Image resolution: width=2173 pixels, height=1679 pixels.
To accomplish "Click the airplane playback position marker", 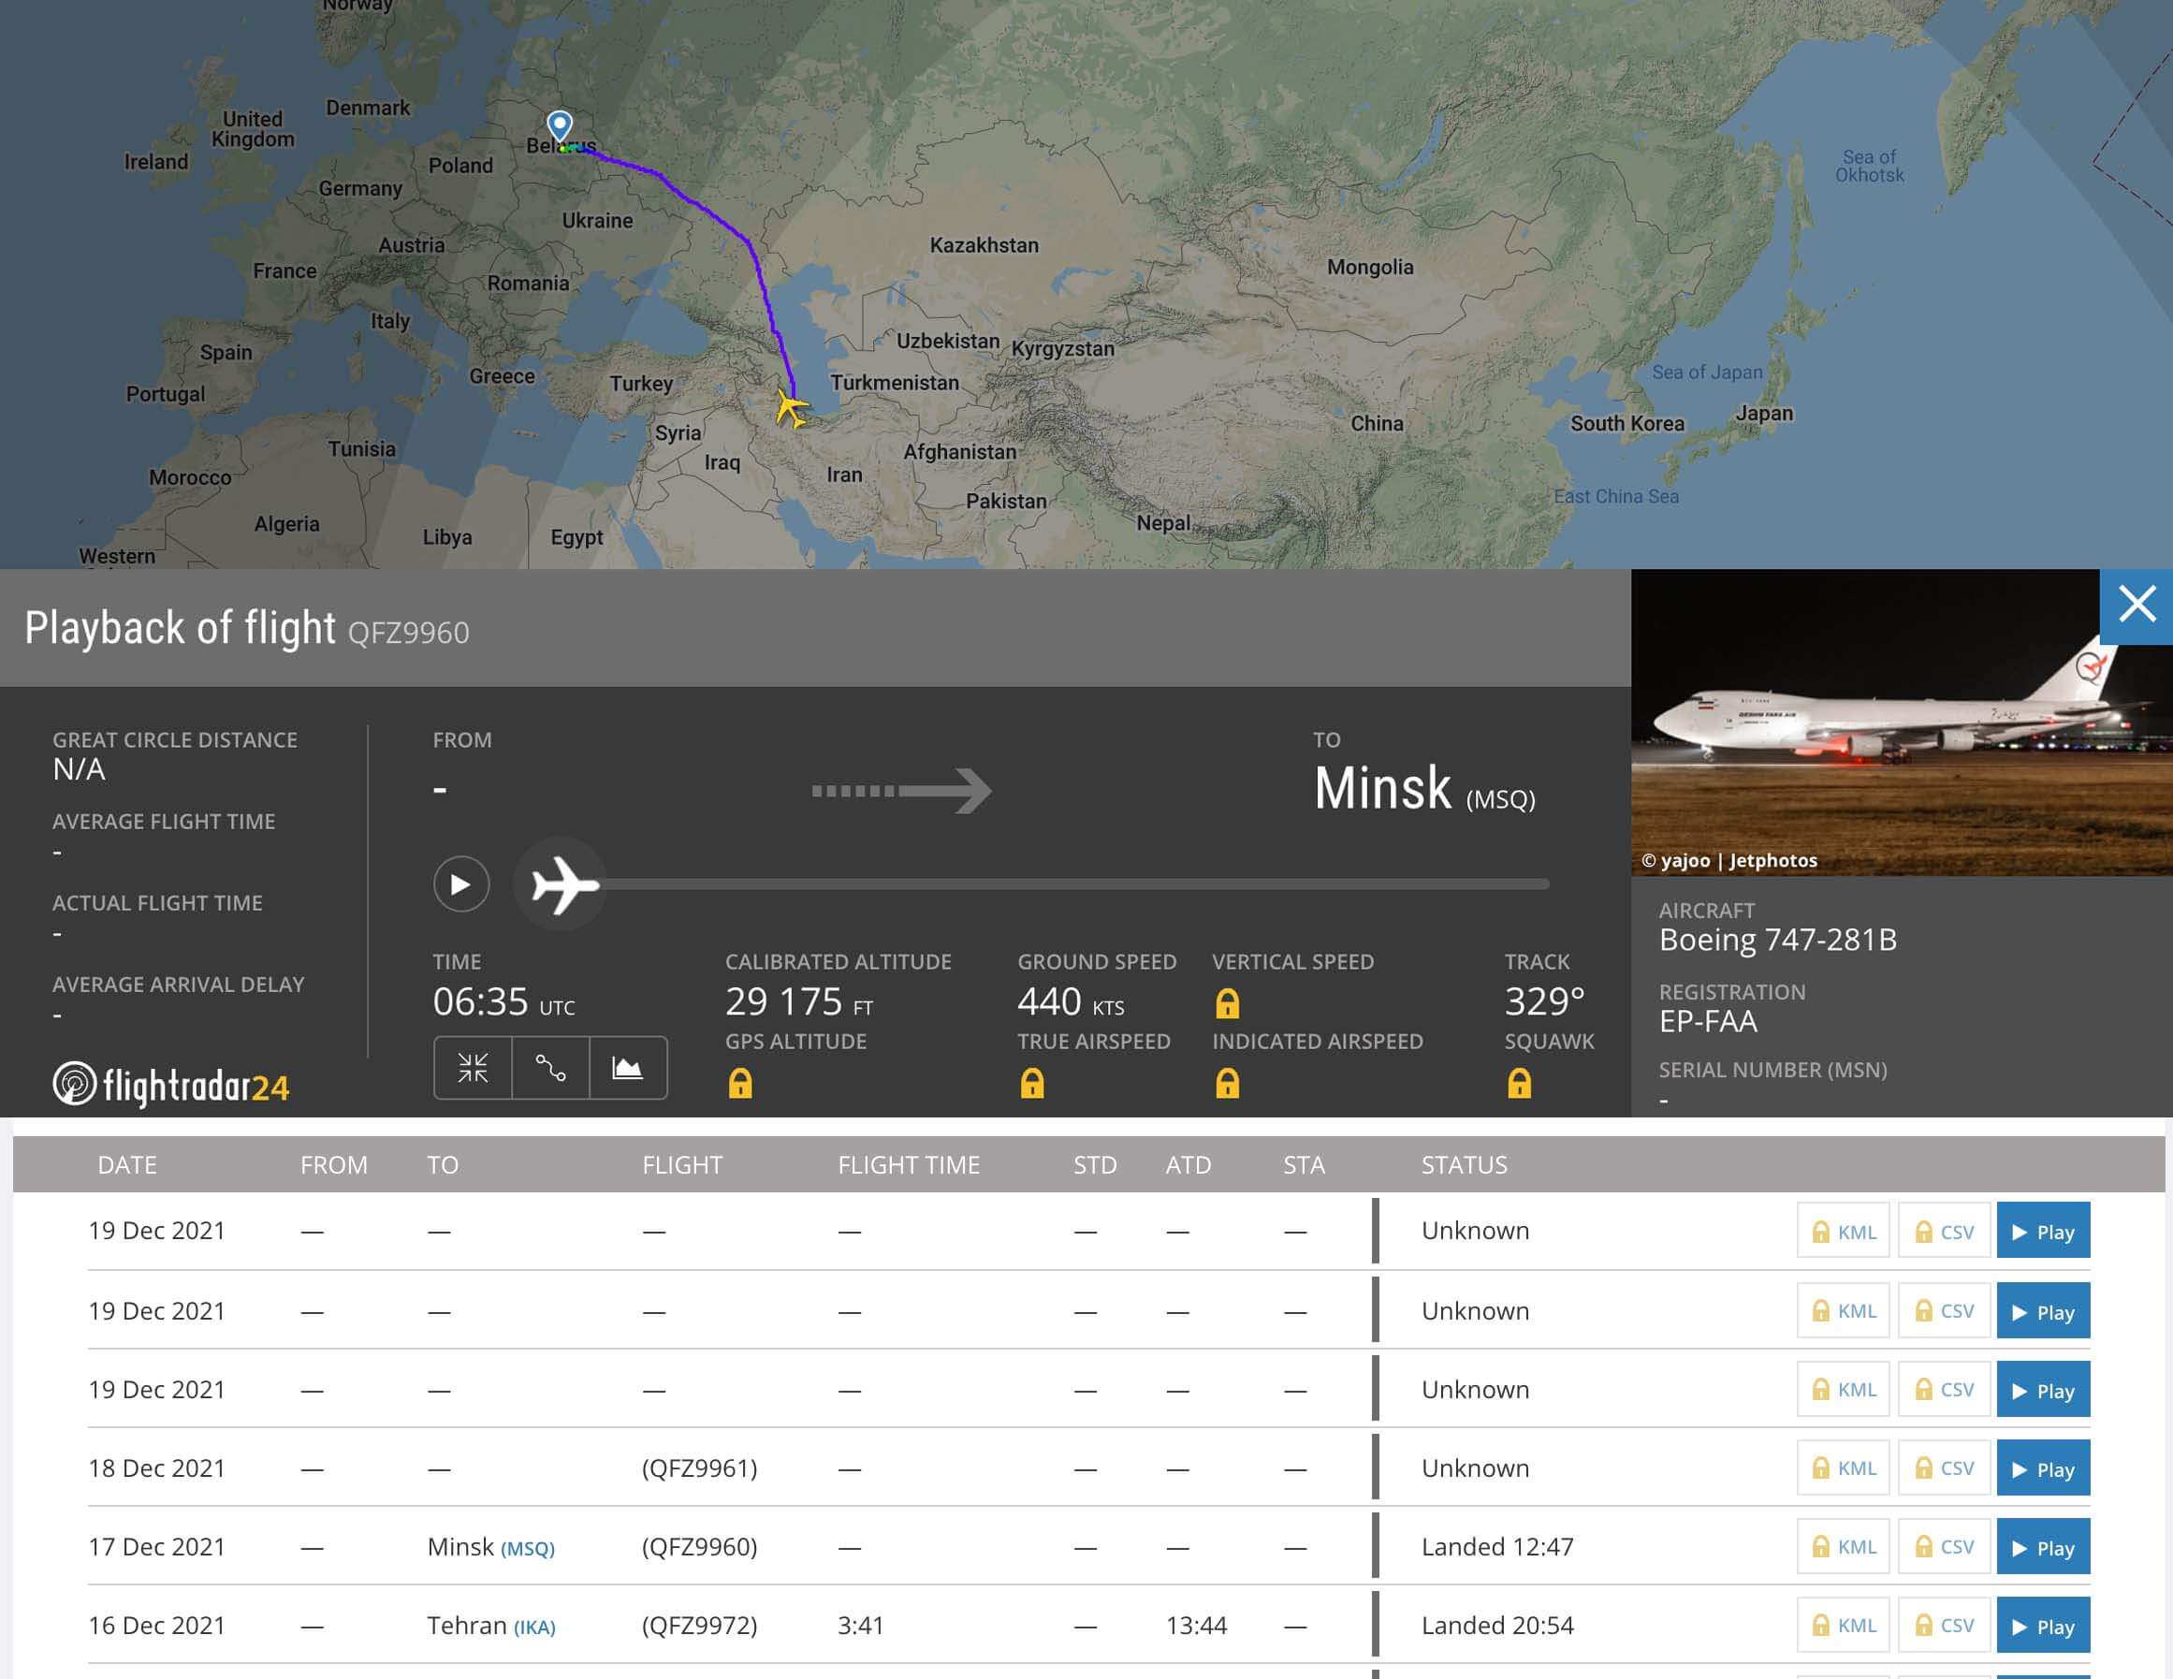I will 563,883.
